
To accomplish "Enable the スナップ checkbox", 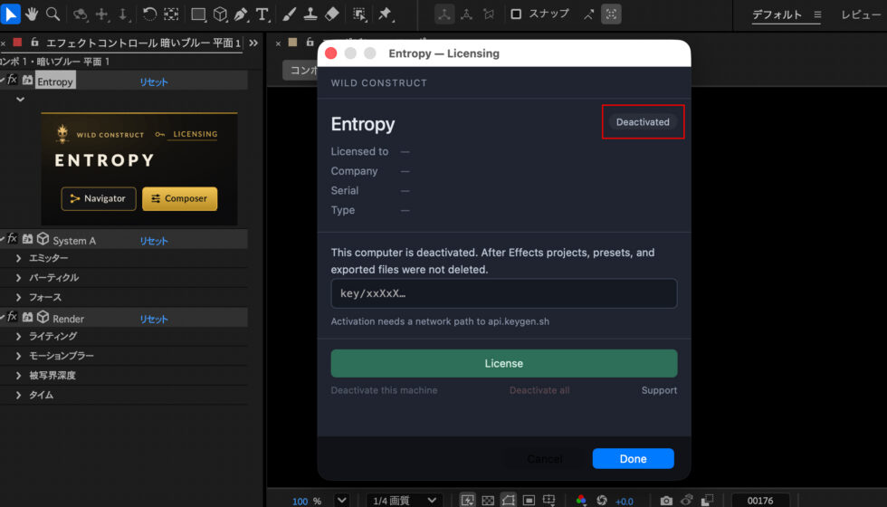I will point(516,14).
